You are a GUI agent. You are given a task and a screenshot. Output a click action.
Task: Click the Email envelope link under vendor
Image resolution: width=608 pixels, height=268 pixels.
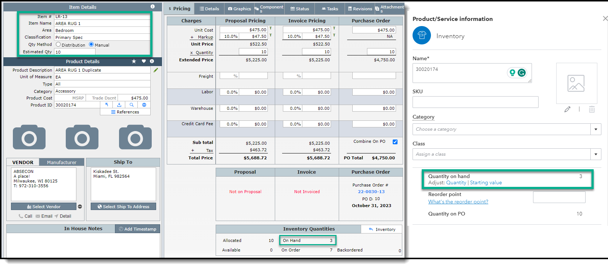(x=44, y=216)
